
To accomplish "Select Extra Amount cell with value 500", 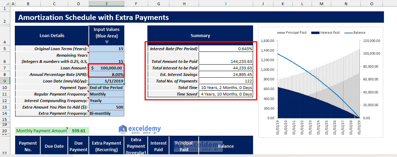I will (x=107, y=107).
